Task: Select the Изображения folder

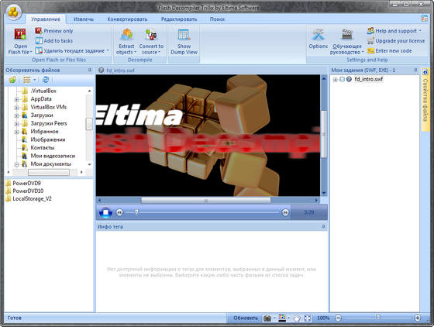Action: point(47,139)
